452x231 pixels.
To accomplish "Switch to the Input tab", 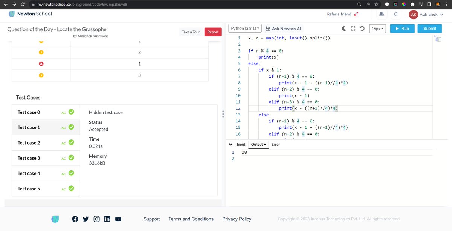I will [241, 144].
